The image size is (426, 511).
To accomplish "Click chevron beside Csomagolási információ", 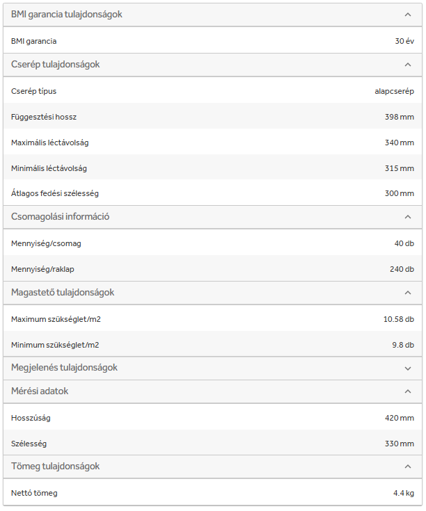I will tap(407, 217).
